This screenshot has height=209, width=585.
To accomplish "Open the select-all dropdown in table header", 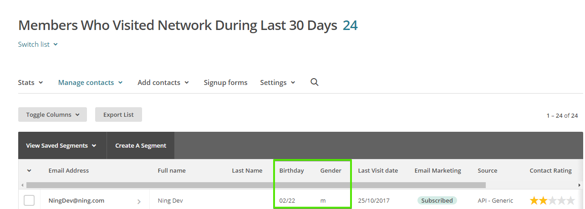I will tap(29, 171).
